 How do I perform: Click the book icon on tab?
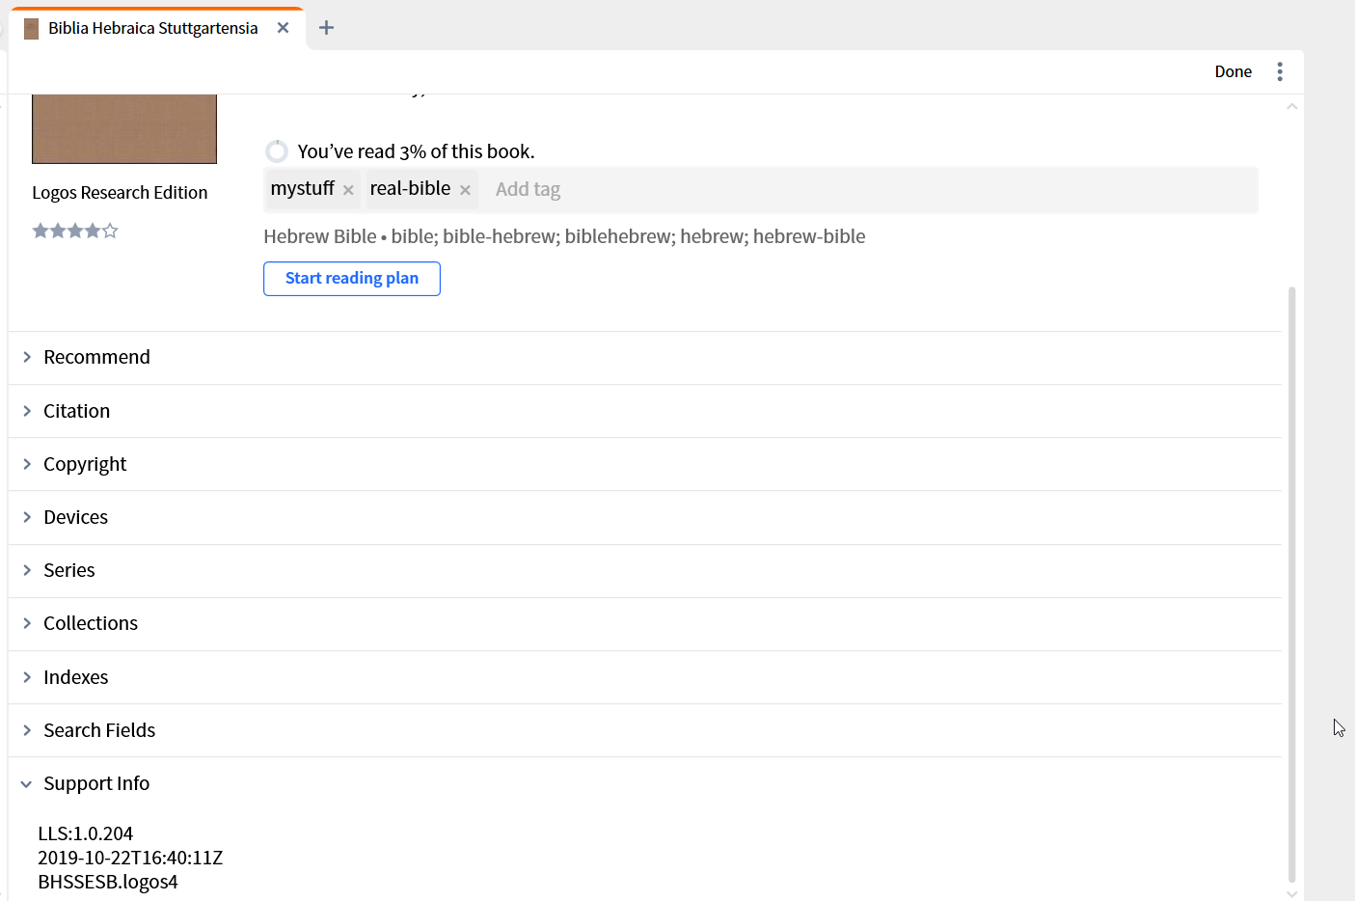31,29
